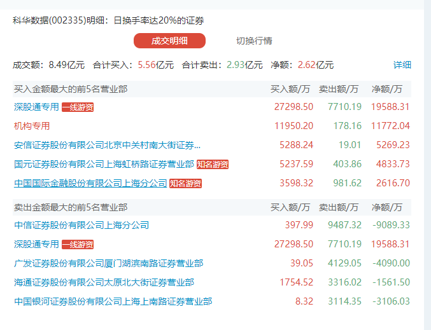Click the 知名游资 badge beside 国元证券

(x=213, y=165)
